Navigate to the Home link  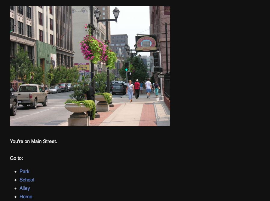click(26, 196)
